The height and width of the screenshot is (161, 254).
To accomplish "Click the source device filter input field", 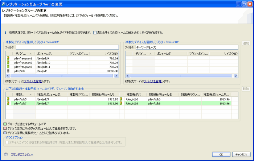I will click(67, 47).
